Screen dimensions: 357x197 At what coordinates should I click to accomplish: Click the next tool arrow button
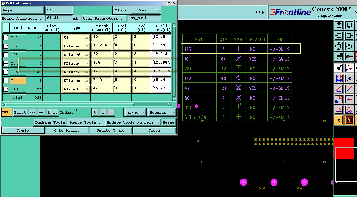coord(42,112)
